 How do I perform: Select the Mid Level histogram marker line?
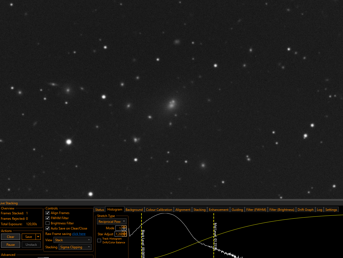click(214, 235)
